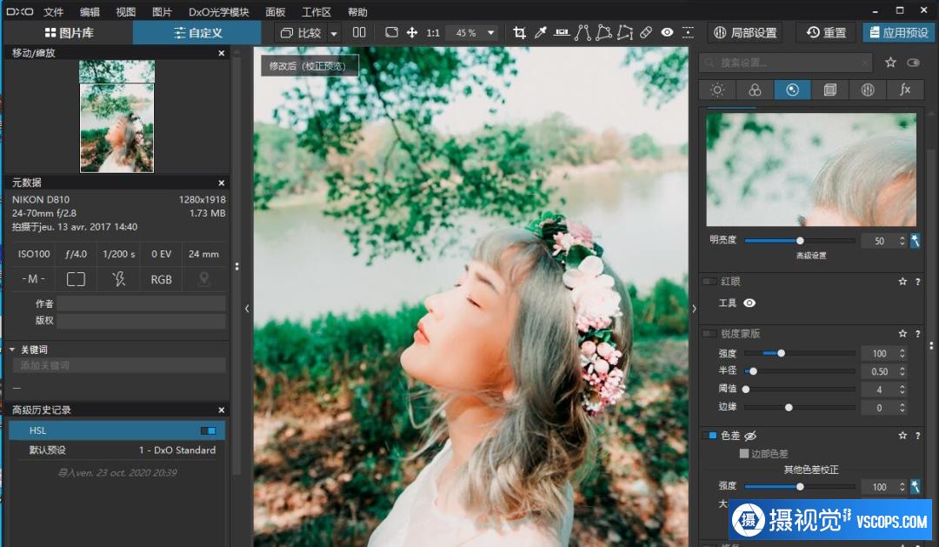Click the 明亮度 slider handle
The width and height of the screenshot is (939, 547).
pos(800,241)
